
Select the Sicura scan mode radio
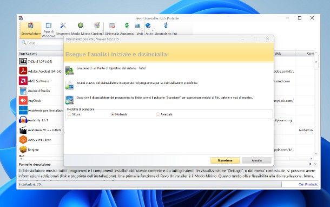[x=69, y=114]
